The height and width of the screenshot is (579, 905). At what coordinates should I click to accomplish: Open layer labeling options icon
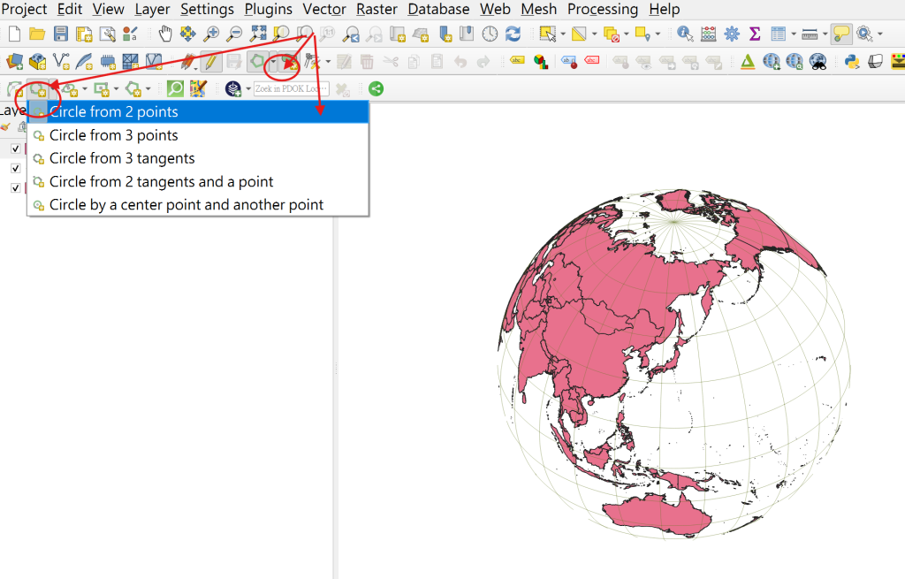517,61
